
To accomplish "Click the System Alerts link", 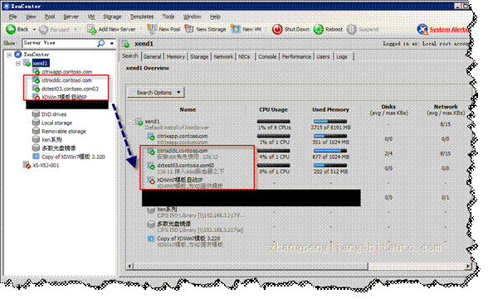I will click(448, 30).
